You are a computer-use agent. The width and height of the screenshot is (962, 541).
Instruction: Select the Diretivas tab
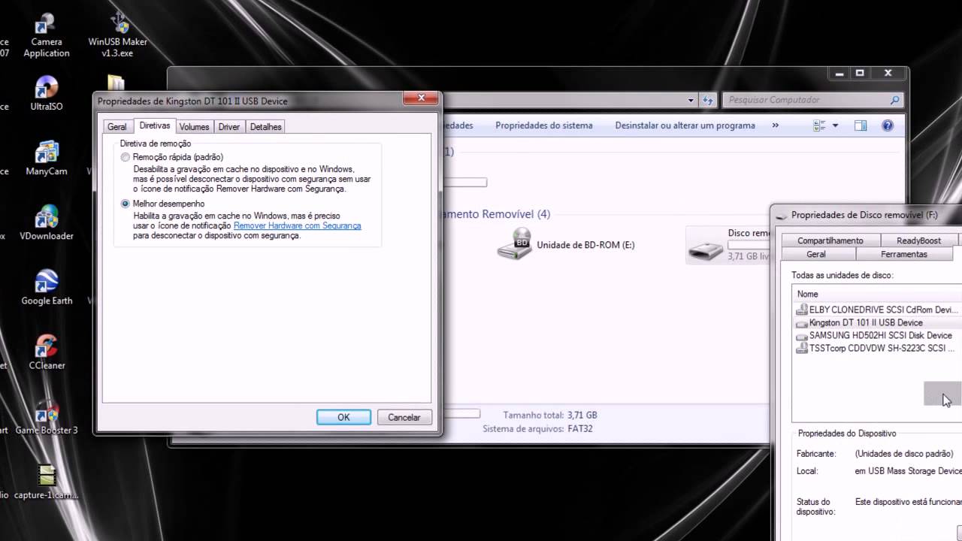pos(155,126)
